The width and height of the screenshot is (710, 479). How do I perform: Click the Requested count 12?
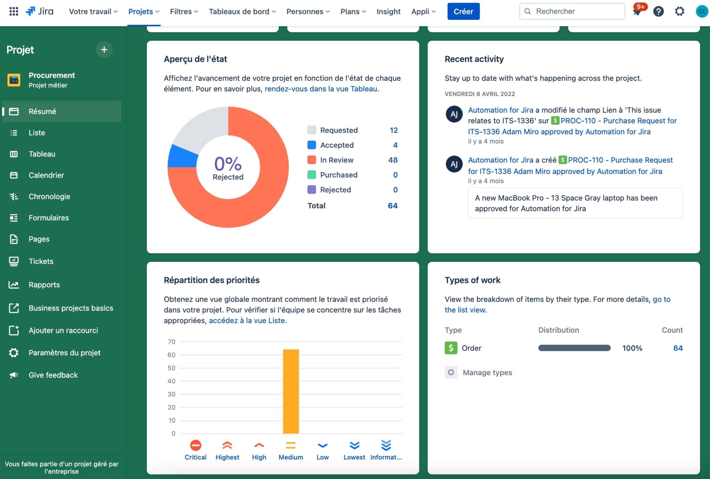394,130
